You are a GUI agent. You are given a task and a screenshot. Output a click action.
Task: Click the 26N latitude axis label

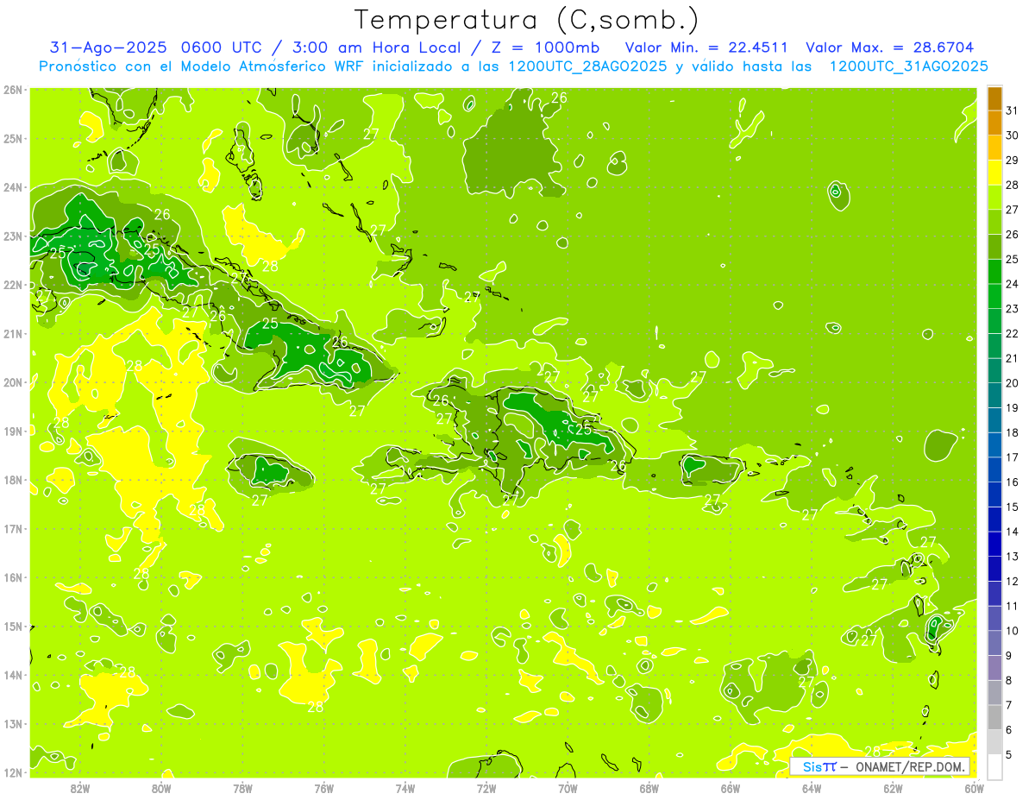coord(13,90)
